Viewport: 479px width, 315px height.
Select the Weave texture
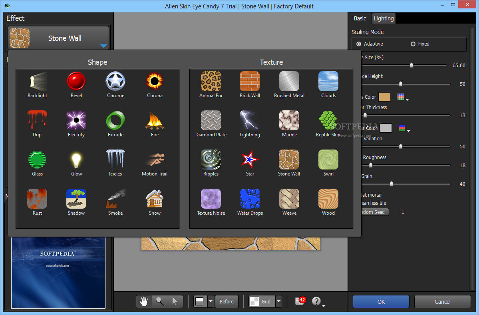[x=289, y=202]
